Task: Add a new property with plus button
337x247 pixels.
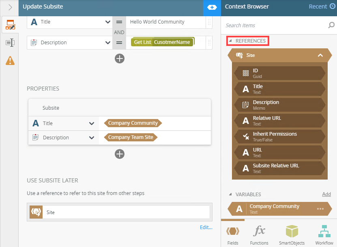Action: (120, 154)
